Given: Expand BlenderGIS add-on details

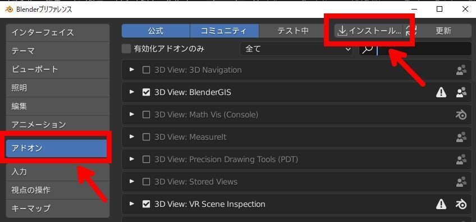Looking at the screenshot, I should pos(132,92).
